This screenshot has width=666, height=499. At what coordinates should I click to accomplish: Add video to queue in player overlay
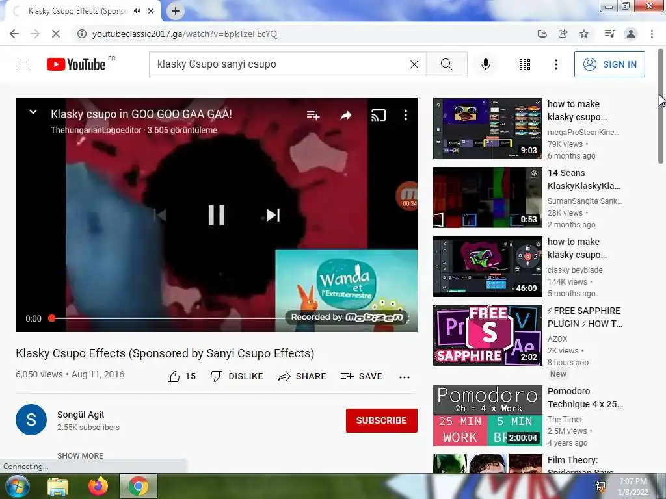[313, 115]
